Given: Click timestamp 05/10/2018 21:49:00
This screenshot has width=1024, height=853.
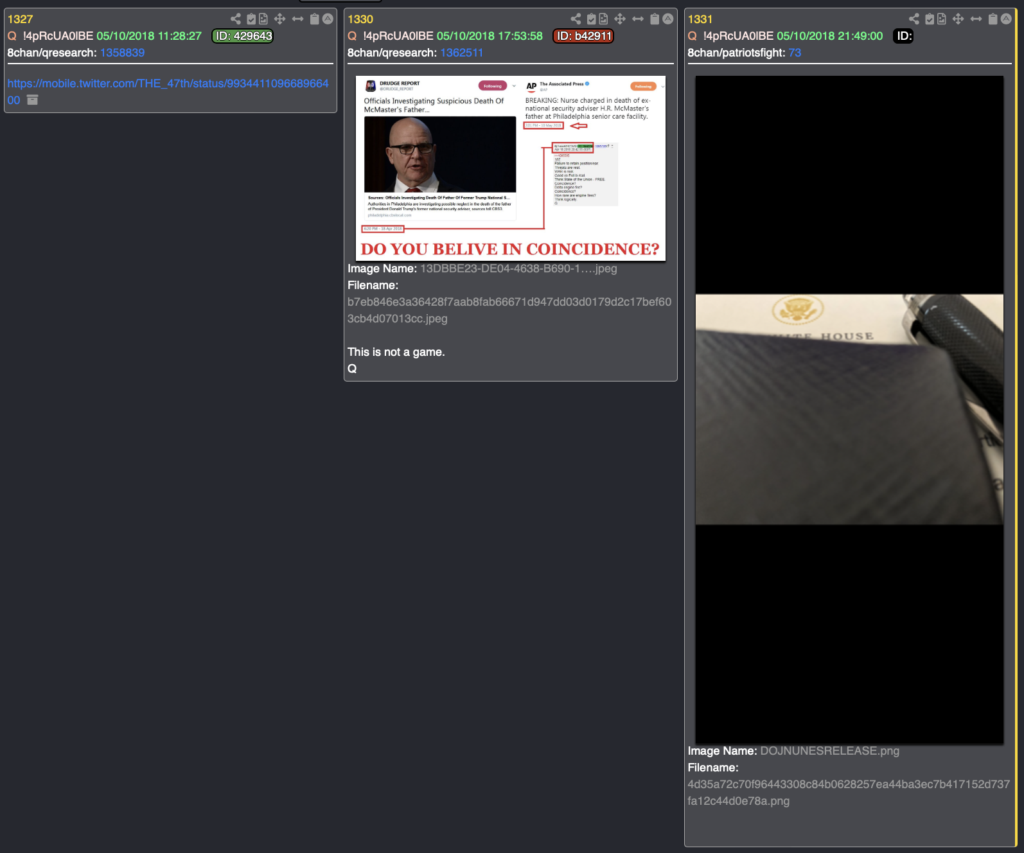Looking at the screenshot, I should click(x=829, y=36).
